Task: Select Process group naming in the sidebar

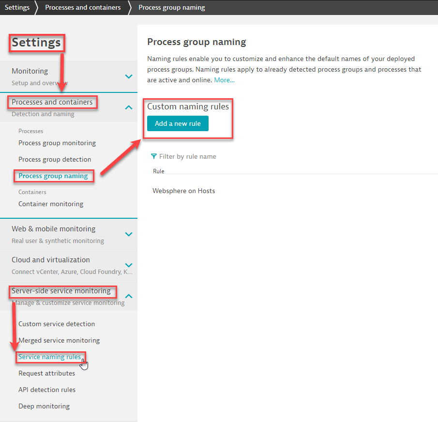Action: point(53,176)
